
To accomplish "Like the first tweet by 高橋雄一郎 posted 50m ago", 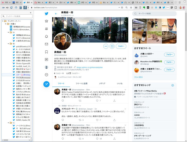I will [97, 101].
